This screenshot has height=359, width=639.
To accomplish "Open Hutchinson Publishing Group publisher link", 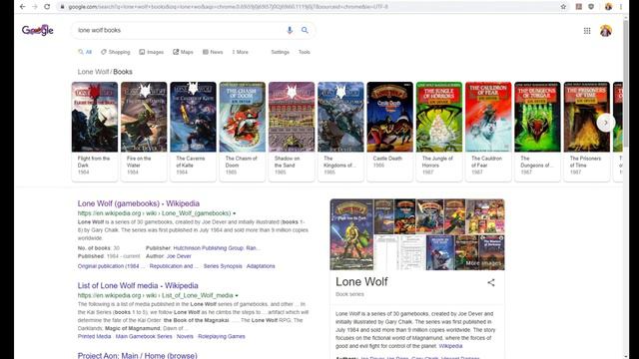I will pyautogui.click(x=217, y=248).
